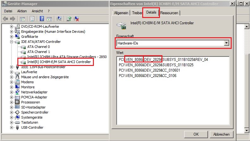Select Intel(R) ICH8M-E/M SATA AHCI Controller

(59, 62)
